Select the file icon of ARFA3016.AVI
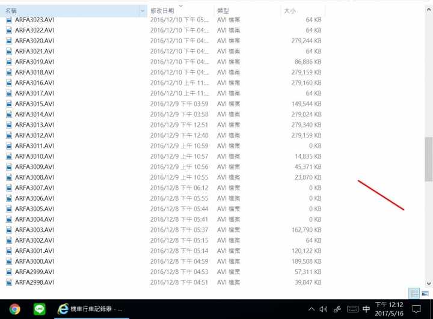 point(9,83)
